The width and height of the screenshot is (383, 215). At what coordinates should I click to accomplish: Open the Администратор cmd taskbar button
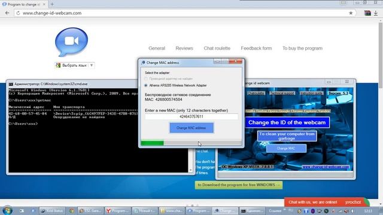252,211
